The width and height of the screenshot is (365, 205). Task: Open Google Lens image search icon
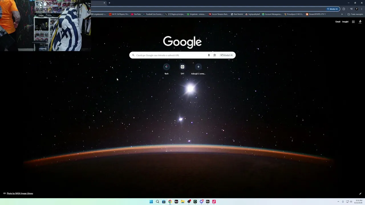click(x=215, y=55)
